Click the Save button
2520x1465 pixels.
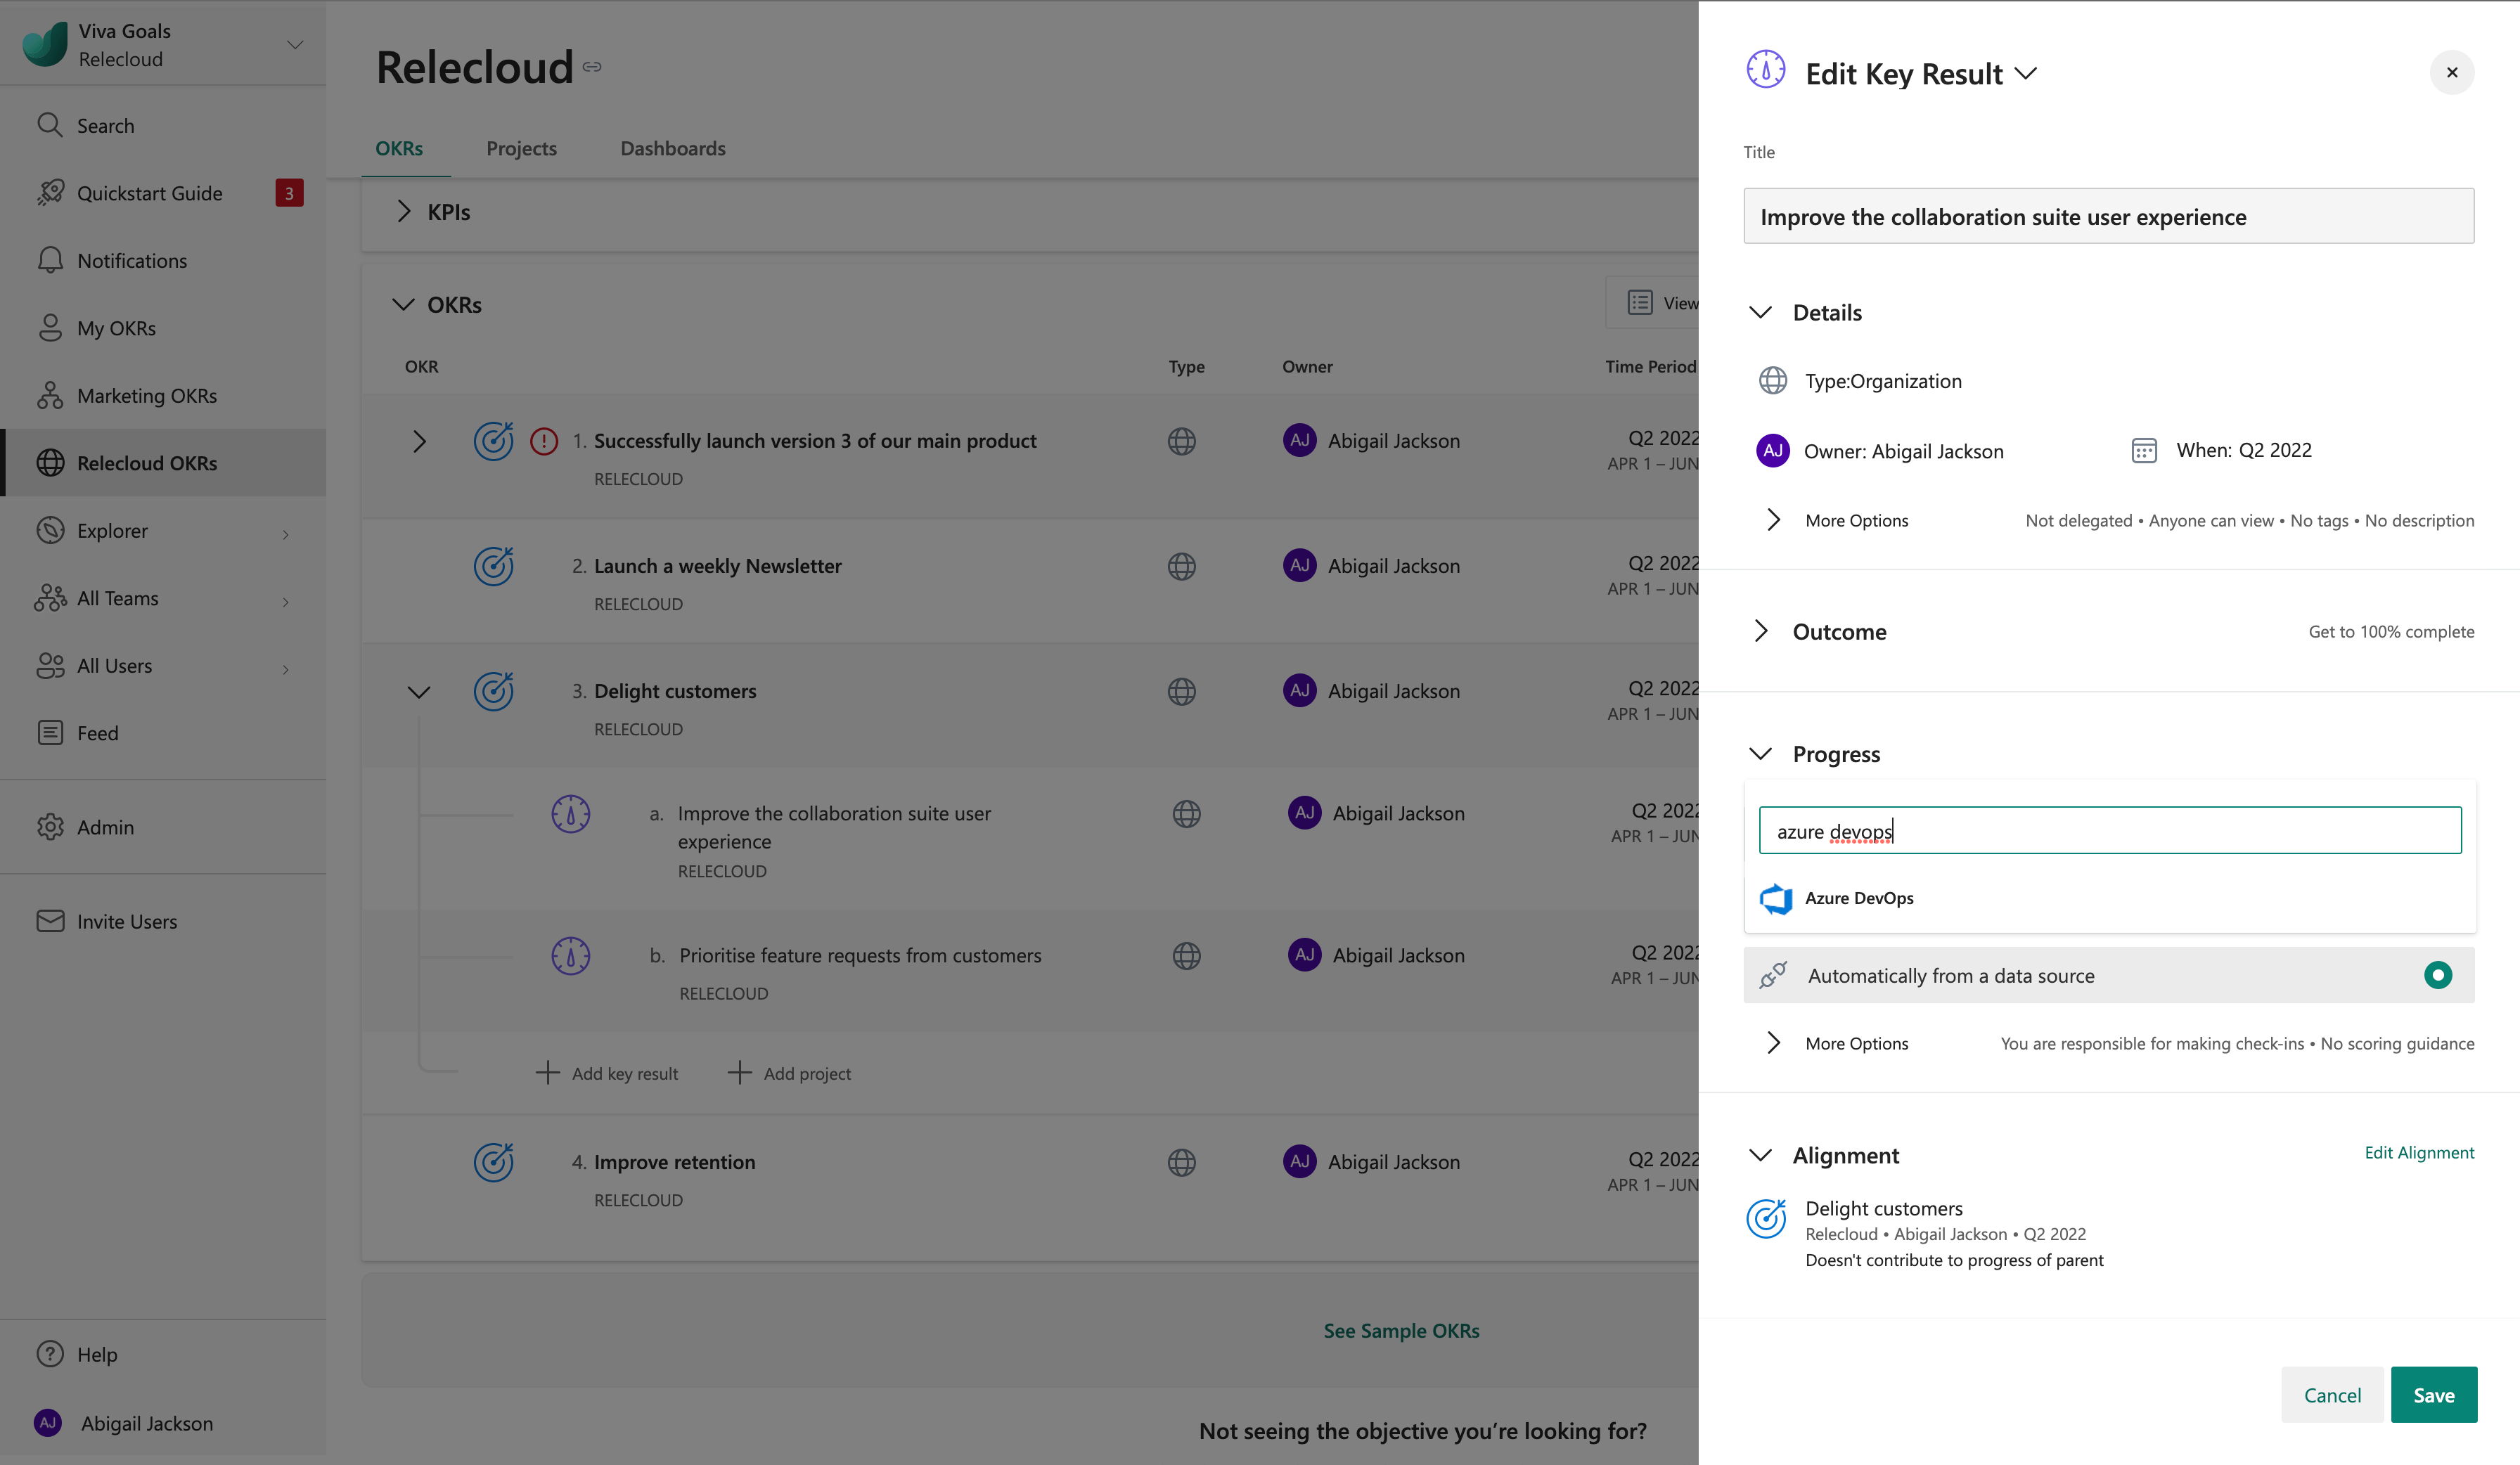click(x=2433, y=1394)
